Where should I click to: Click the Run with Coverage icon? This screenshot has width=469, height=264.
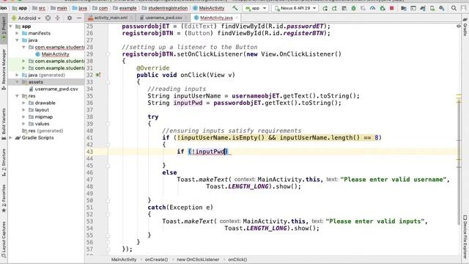[x=363, y=8]
